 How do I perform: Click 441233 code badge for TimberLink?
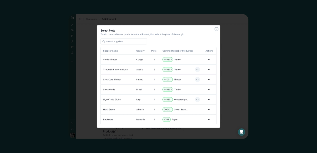coord(168,69)
